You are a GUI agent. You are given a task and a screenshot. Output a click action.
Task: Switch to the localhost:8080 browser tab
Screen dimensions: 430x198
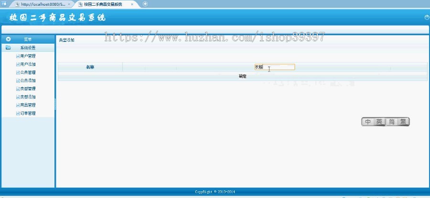[43, 4]
